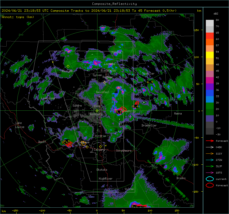Click the Lacombe city label
Viewport: 229px width, 214px height.
[110, 64]
